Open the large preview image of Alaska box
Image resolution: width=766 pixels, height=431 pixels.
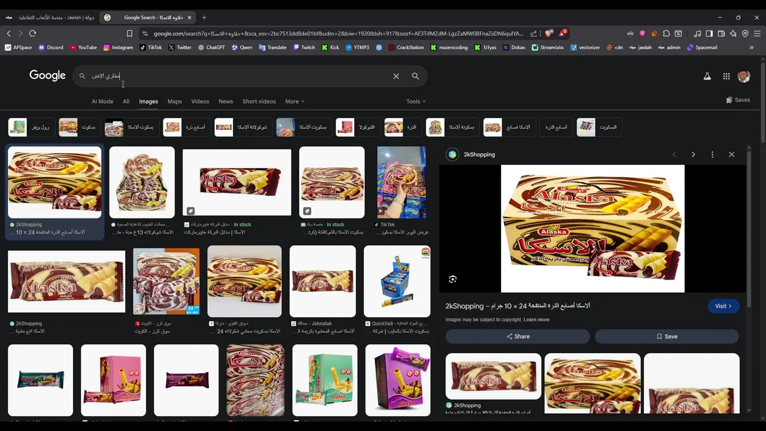pyautogui.click(x=592, y=229)
